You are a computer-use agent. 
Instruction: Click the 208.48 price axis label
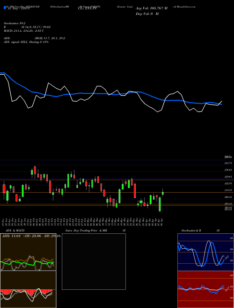[x=228, y=197]
